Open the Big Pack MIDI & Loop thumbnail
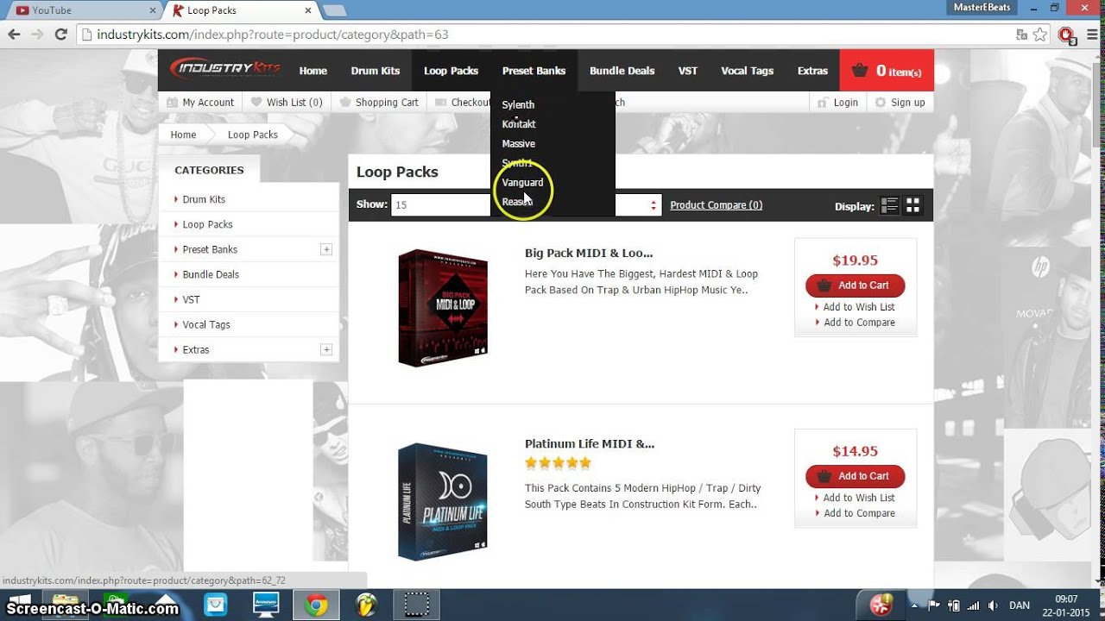This screenshot has width=1105, height=621. click(x=443, y=308)
